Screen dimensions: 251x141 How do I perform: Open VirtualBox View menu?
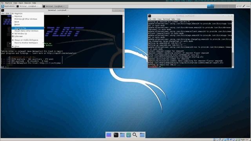pos(15,3)
